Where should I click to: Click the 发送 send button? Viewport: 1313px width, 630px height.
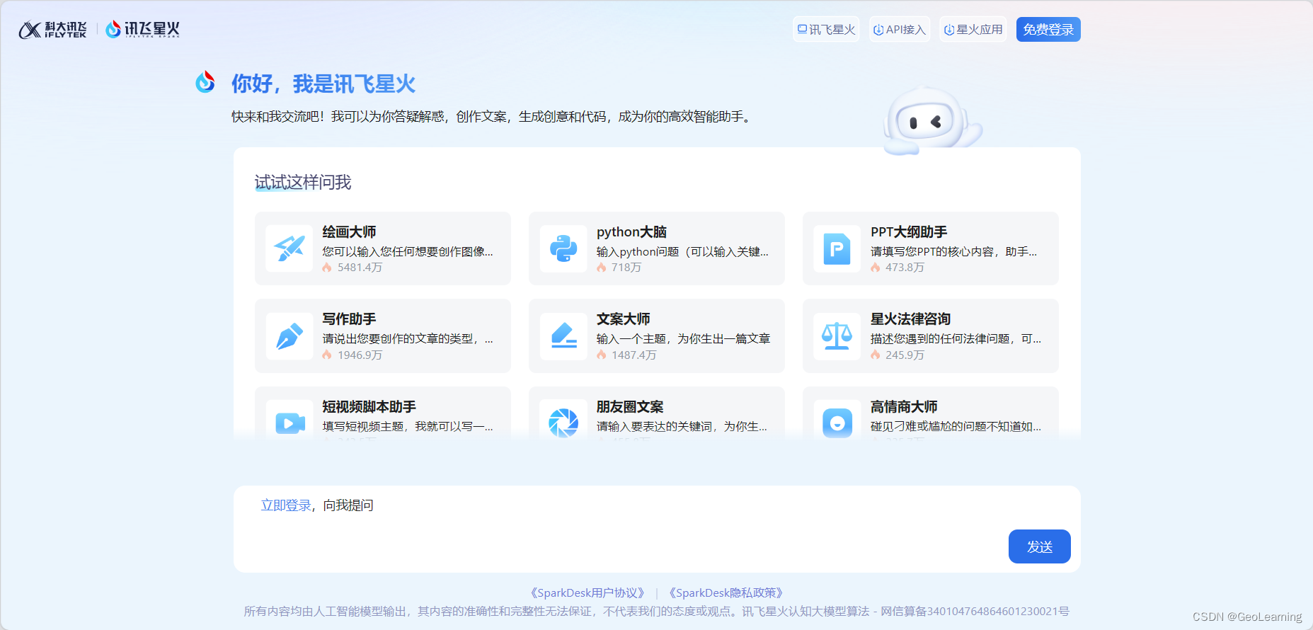[1039, 546]
